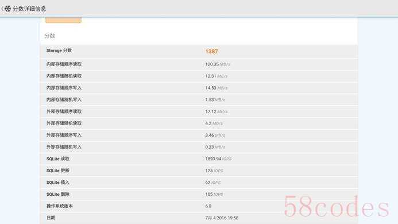Viewport: 398px width, 224px height.
Task: Select the 内部存储顺序读取 row
Action: click(x=199, y=64)
